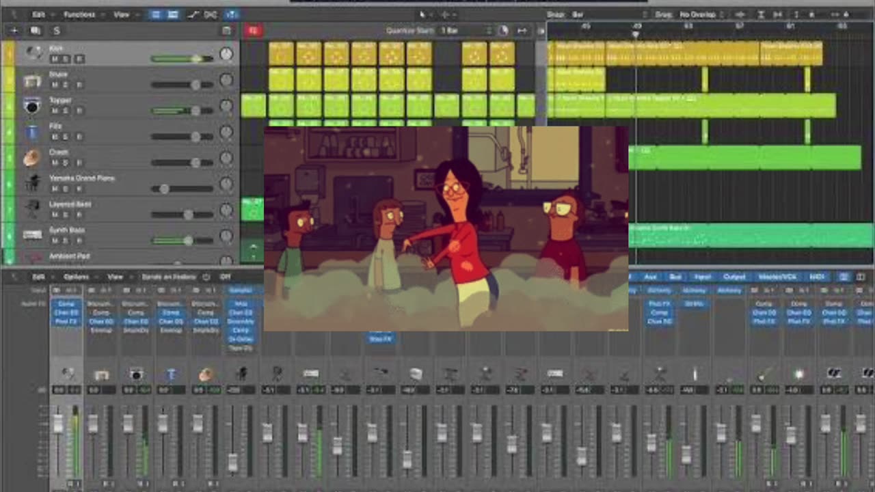
Task: Switch the mixer to the Bus filter
Action: pyautogui.click(x=675, y=277)
